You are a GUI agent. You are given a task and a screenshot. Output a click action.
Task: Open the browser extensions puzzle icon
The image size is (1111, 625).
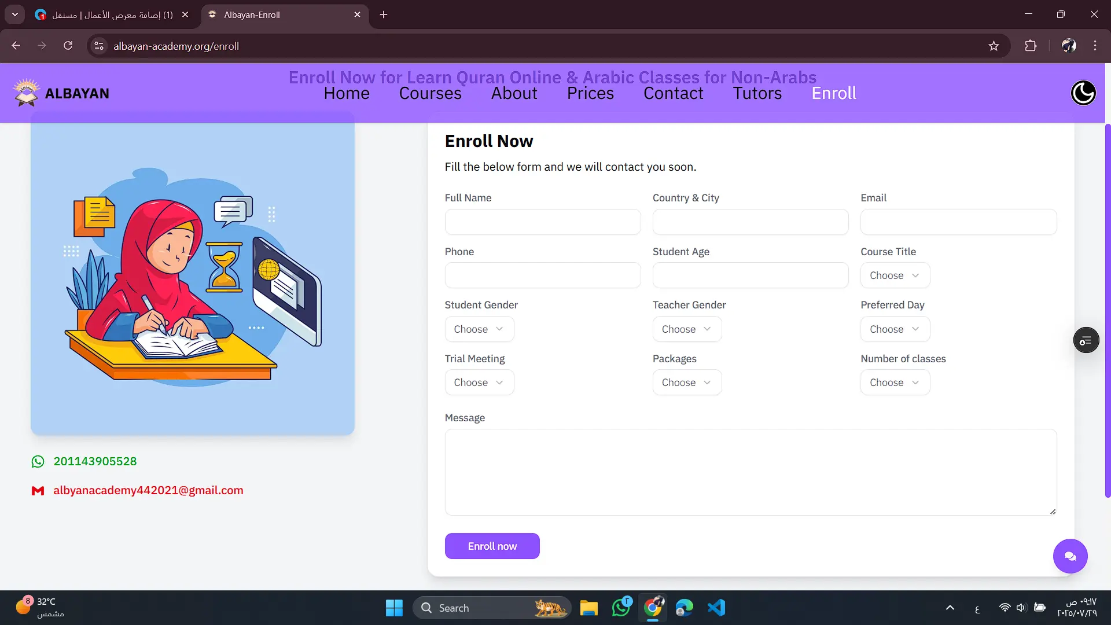[1031, 46]
